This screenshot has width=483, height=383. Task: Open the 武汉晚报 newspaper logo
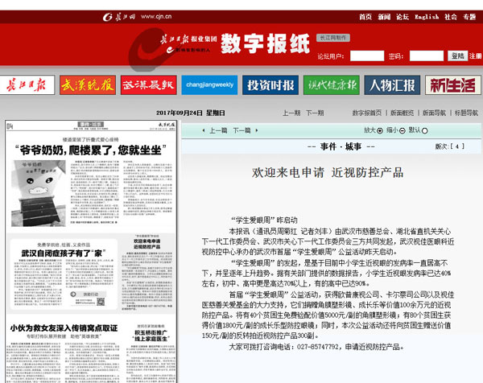pyautogui.click(x=88, y=85)
